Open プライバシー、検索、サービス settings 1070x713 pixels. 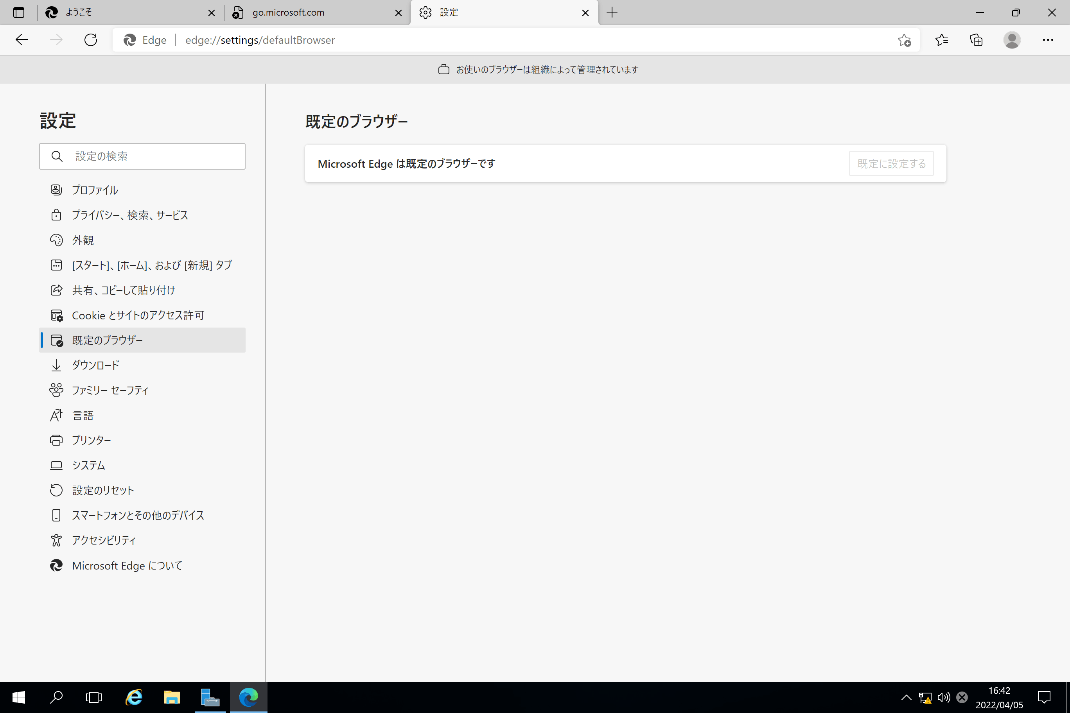130,215
